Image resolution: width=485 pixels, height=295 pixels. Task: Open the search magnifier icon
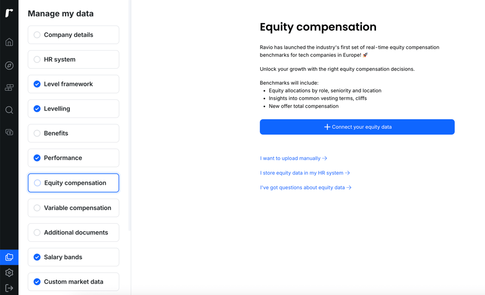click(9, 110)
